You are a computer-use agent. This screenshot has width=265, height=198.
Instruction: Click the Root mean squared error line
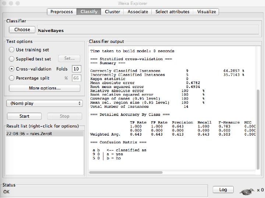coord(145,87)
